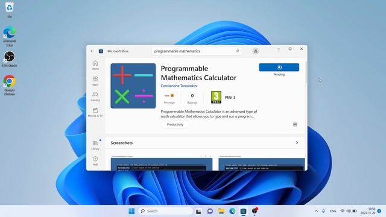Image resolution: width=386 pixels, height=217 pixels.
Task: Expand the hidden tray icons chevron
Action: 316,211
